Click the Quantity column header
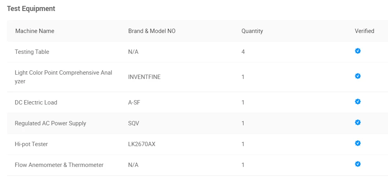 [x=252, y=31]
